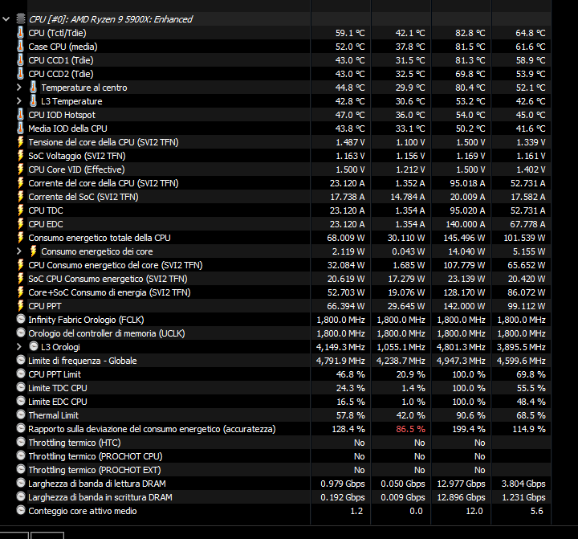The width and height of the screenshot is (578, 539).
Task: Click the 5.6 average active core count
Action: click(x=537, y=511)
